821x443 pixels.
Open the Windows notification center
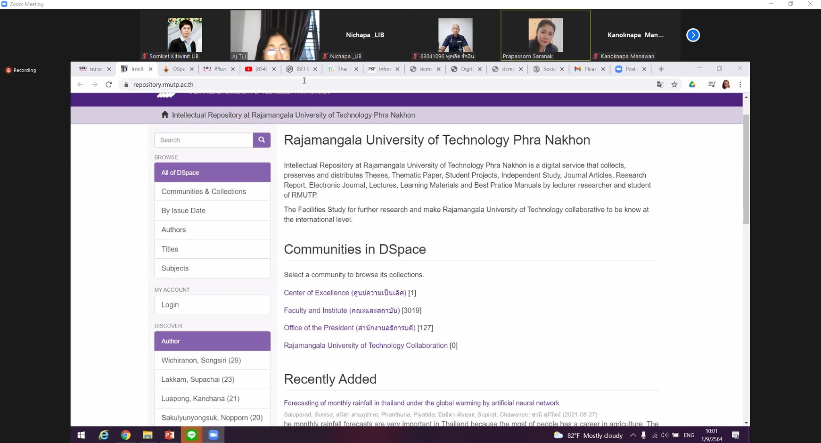(x=736, y=435)
